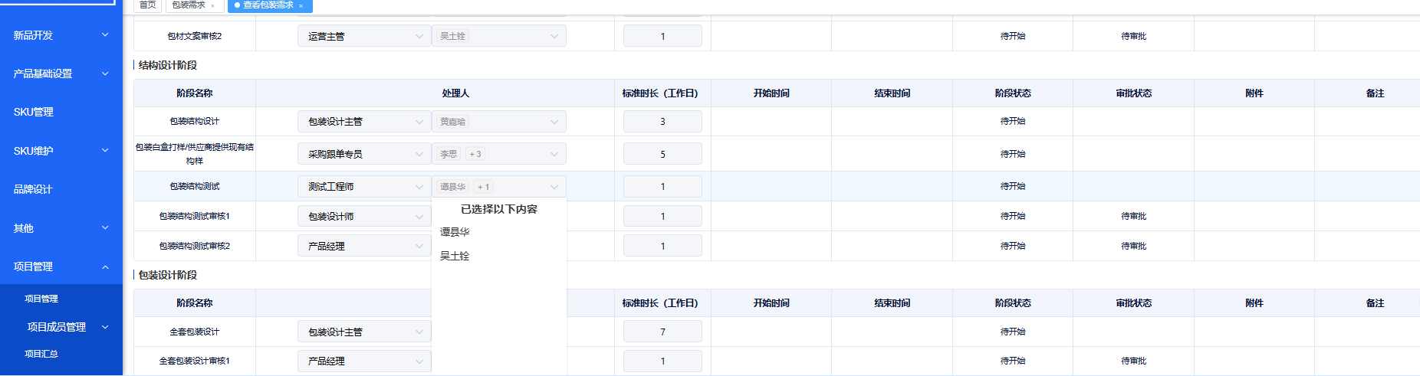1420x376 pixels.
Task: Expand the 项目成员管理 submenu chevron
Action: click(105, 327)
